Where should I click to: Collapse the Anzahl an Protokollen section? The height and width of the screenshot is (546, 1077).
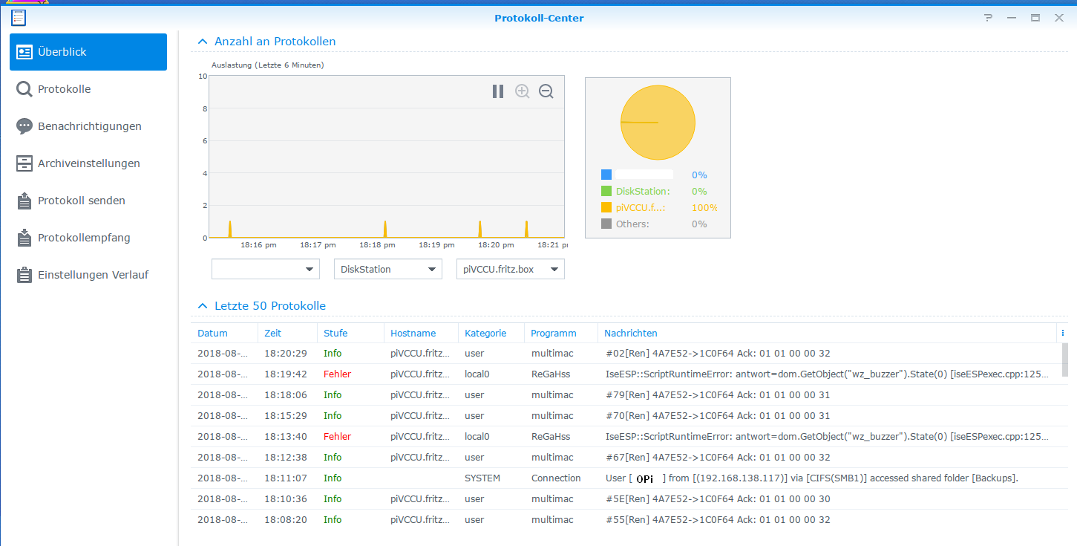203,42
